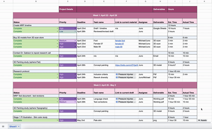Select the Week 1: April 22 - April 28 banner

point(105,15)
